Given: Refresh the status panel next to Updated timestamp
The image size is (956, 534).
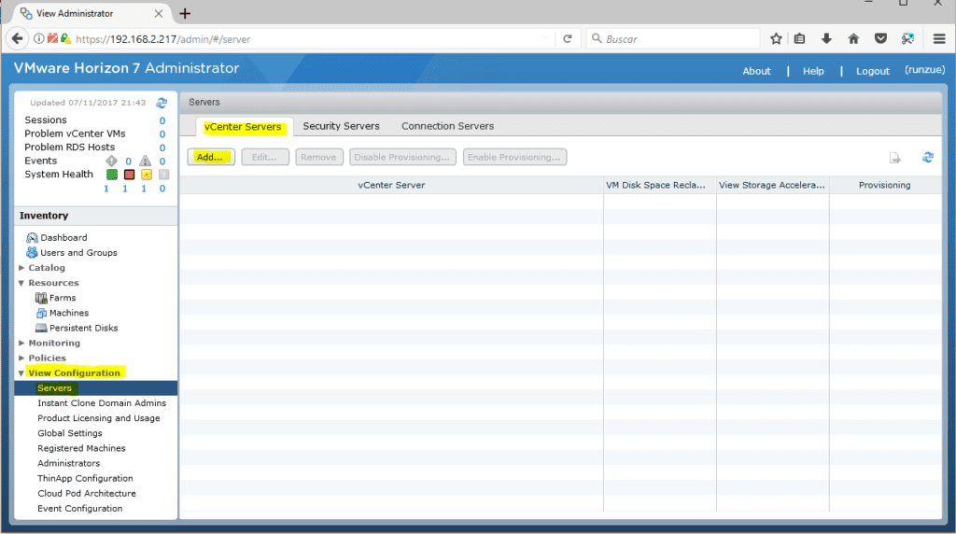Looking at the screenshot, I should [x=162, y=103].
